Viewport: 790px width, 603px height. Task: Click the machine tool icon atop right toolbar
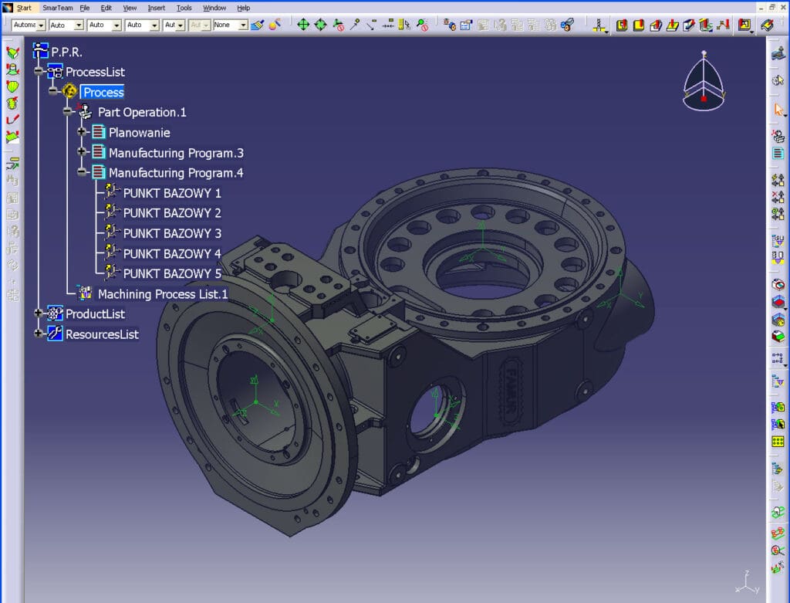click(x=778, y=53)
